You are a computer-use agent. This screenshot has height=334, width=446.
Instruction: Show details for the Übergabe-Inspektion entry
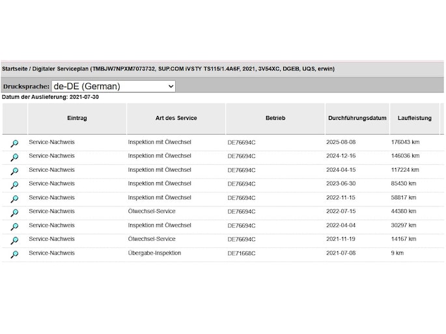tap(14, 254)
